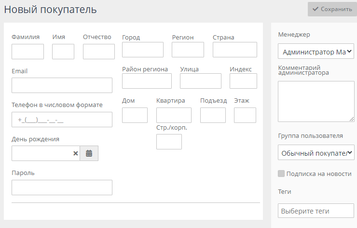Open the Теги selection field
This screenshot has height=228, width=357.
(x=316, y=211)
